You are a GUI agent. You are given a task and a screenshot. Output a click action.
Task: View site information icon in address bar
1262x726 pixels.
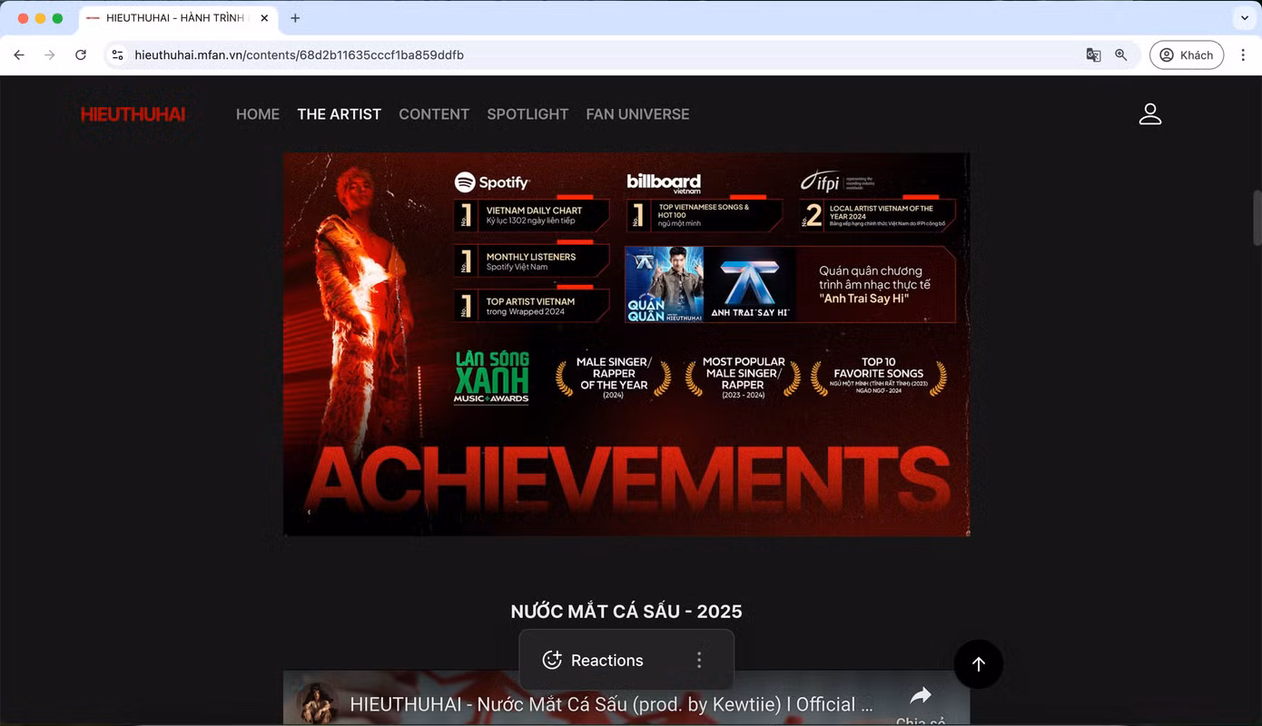(x=117, y=55)
